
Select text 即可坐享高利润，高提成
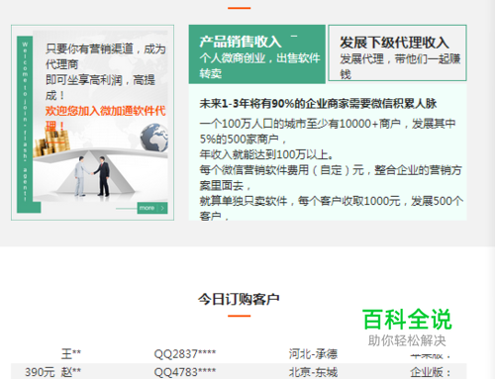click(100, 87)
